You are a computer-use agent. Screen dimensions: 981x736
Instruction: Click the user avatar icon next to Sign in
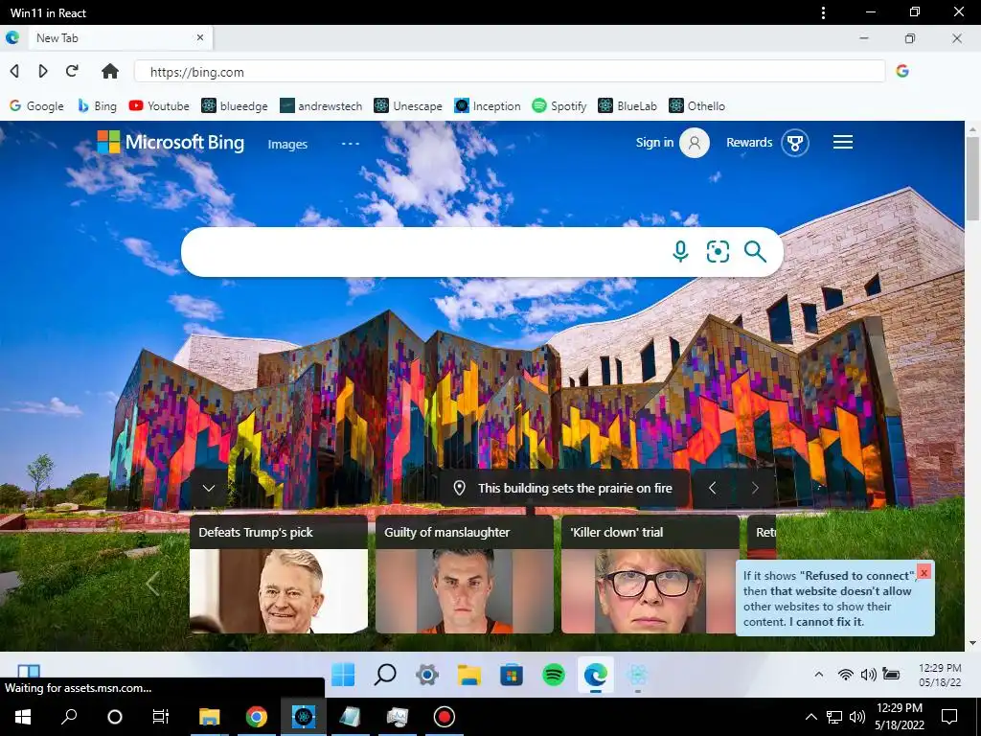[695, 143]
